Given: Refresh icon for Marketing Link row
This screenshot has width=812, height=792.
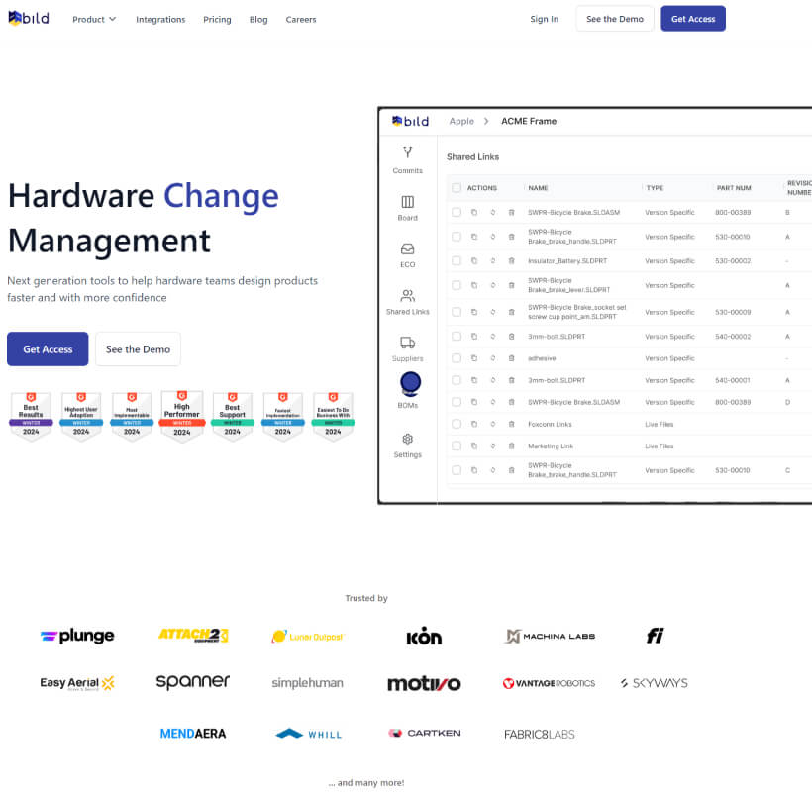Looking at the screenshot, I should tap(493, 445).
